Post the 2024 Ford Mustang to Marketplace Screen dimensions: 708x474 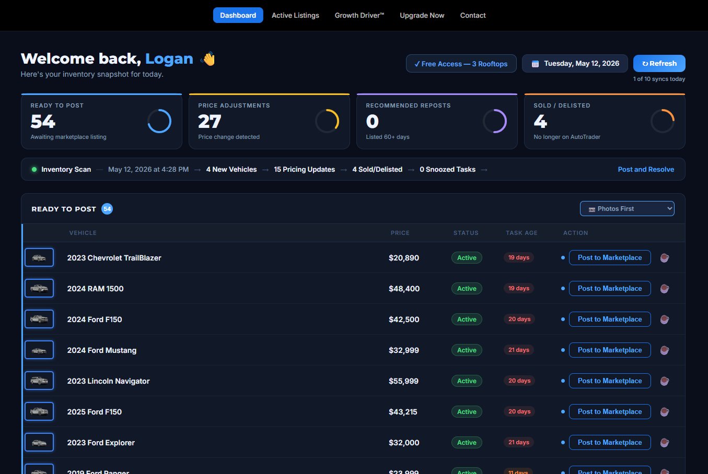610,350
